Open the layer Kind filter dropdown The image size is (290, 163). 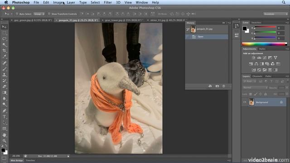point(249,81)
